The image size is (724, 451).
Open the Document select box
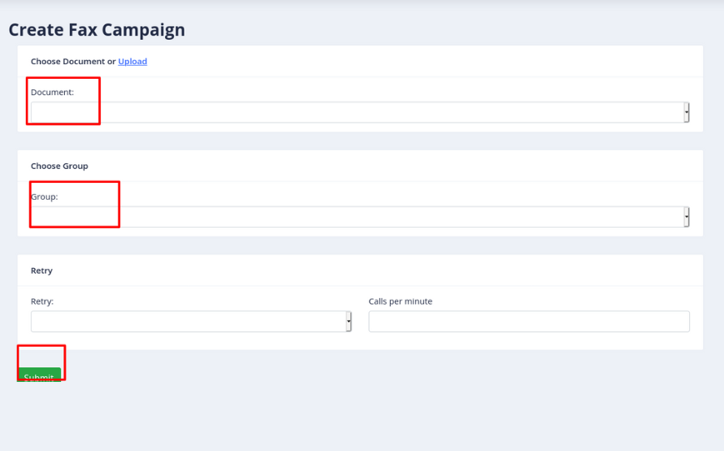coord(360,113)
